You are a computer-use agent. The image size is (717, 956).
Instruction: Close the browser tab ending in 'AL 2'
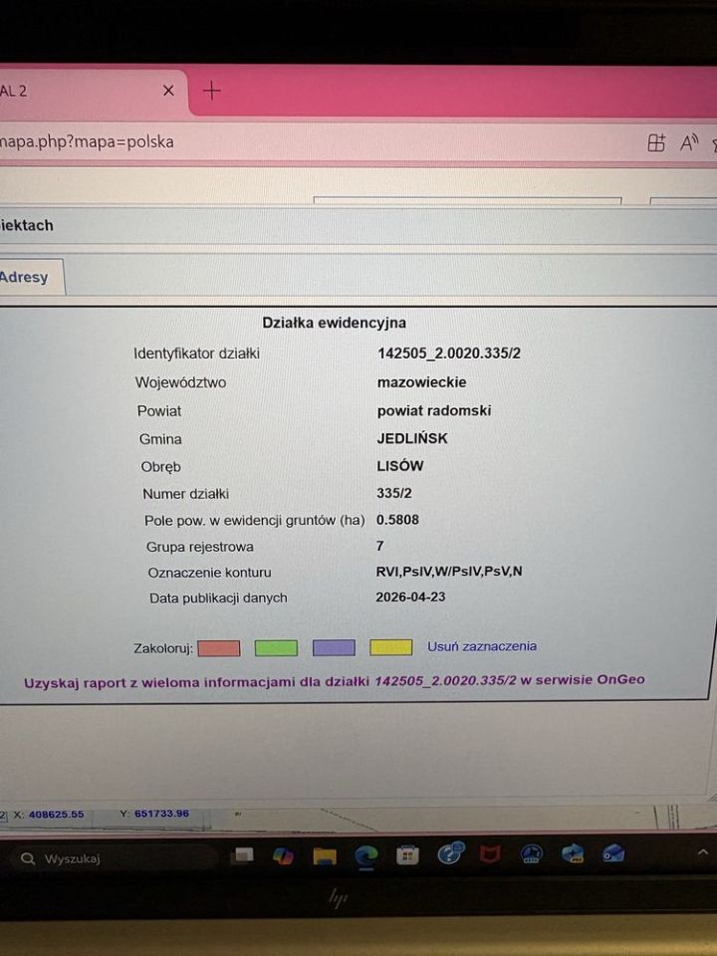[168, 91]
